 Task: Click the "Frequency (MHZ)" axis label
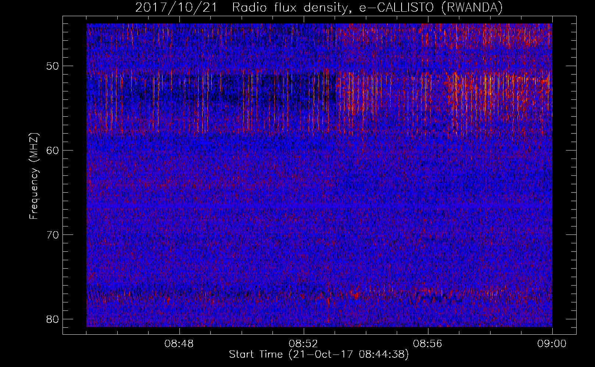pyautogui.click(x=34, y=176)
